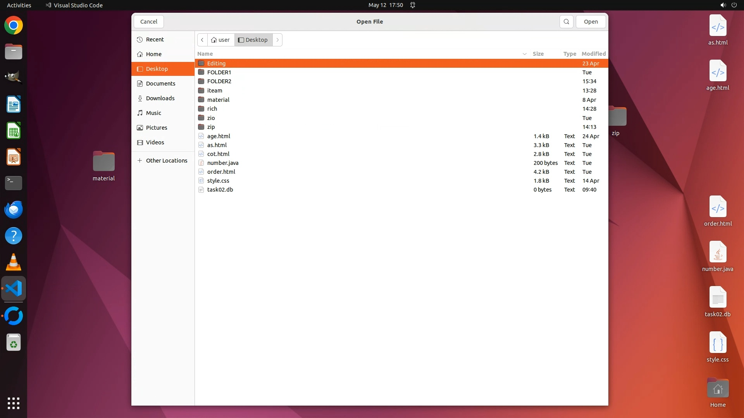This screenshot has height=418, width=744.
Task: Select the FOLDER2 folder row
Action: point(219,81)
